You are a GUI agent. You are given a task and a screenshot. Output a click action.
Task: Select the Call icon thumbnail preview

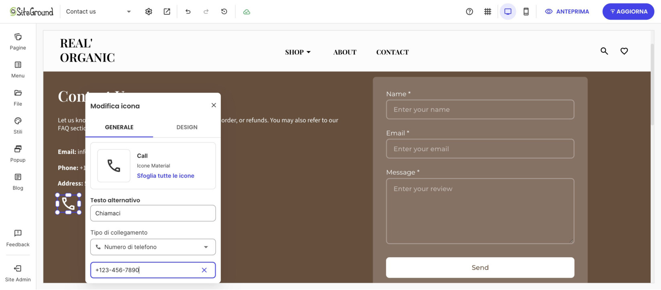tap(114, 166)
